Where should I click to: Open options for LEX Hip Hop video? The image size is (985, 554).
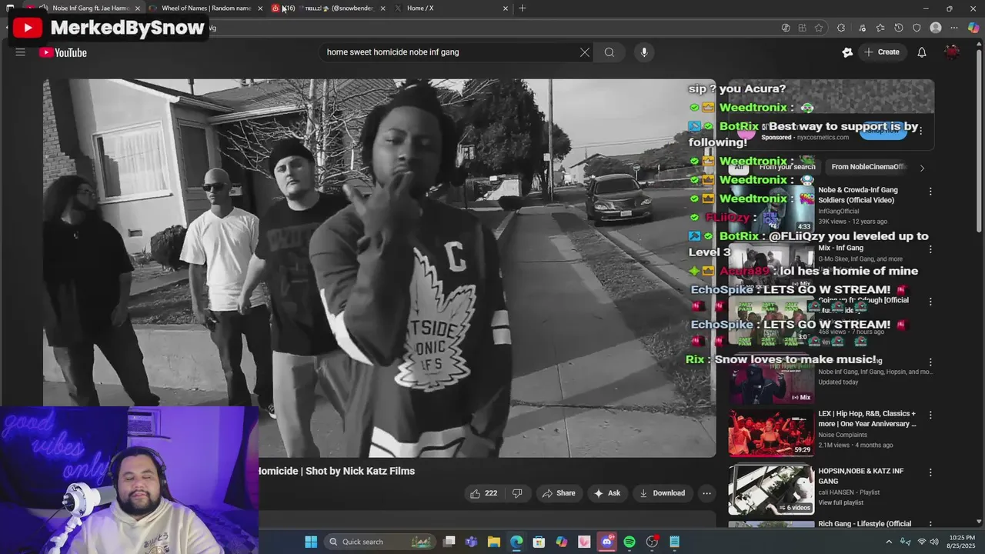coord(930,415)
